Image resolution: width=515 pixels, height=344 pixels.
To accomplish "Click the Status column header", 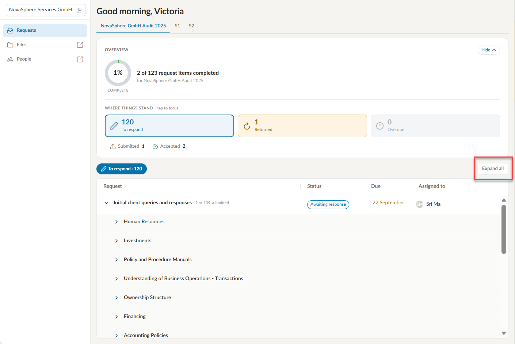I will (x=314, y=186).
